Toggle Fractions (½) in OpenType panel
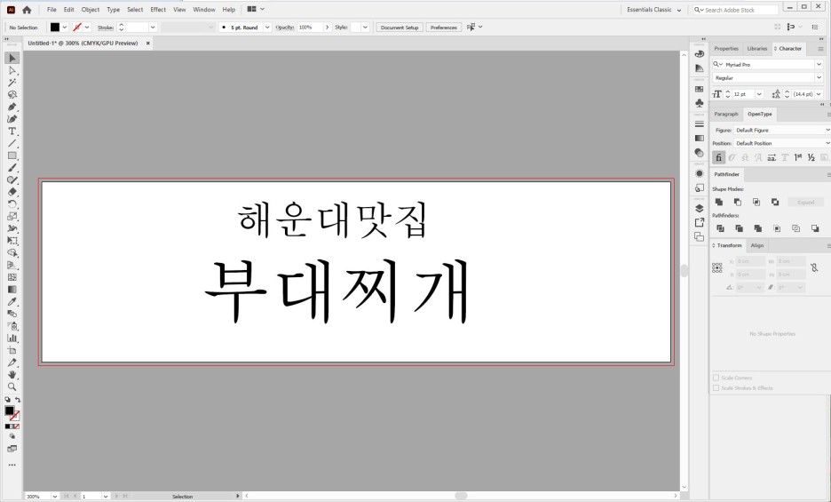Viewport: 831px width, 502px height. (x=811, y=157)
